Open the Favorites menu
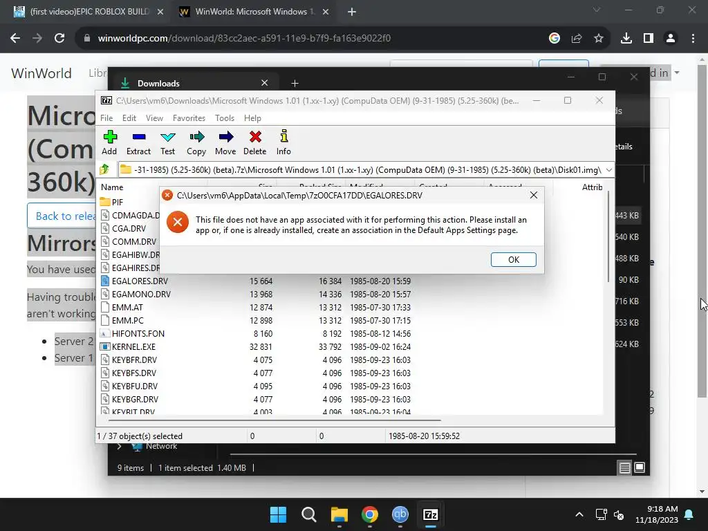Viewport: 708px width, 531px height. coord(189,118)
